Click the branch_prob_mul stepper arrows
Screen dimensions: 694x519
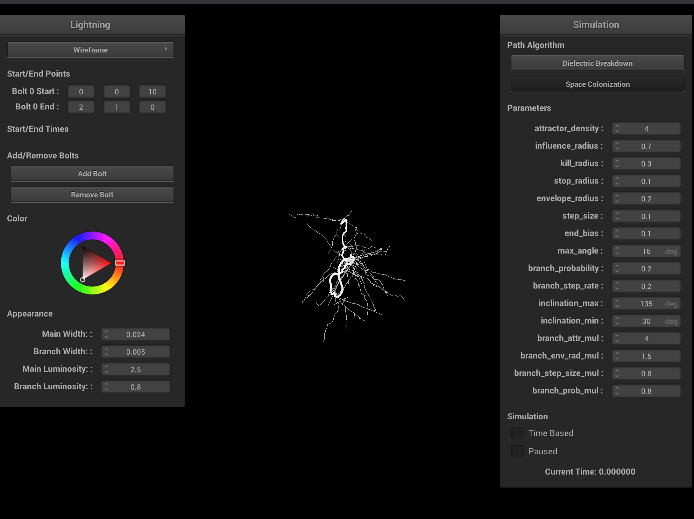(x=617, y=391)
